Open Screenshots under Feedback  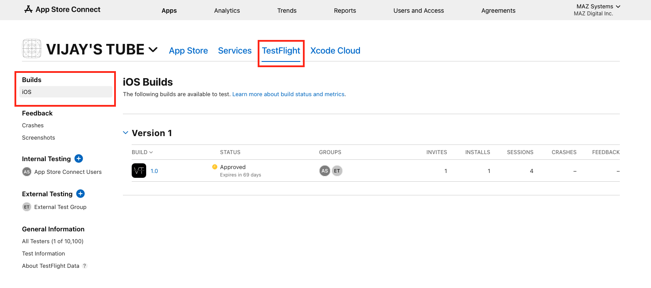coord(39,138)
